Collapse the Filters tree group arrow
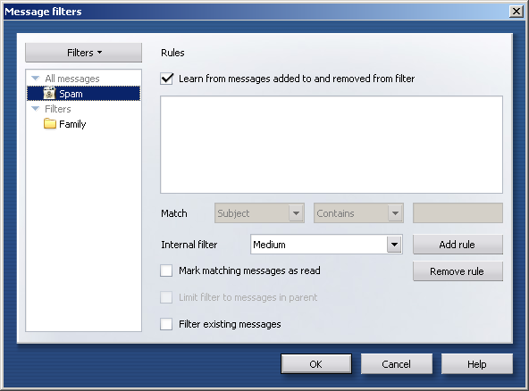 pyautogui.click(x=36, y=109)
